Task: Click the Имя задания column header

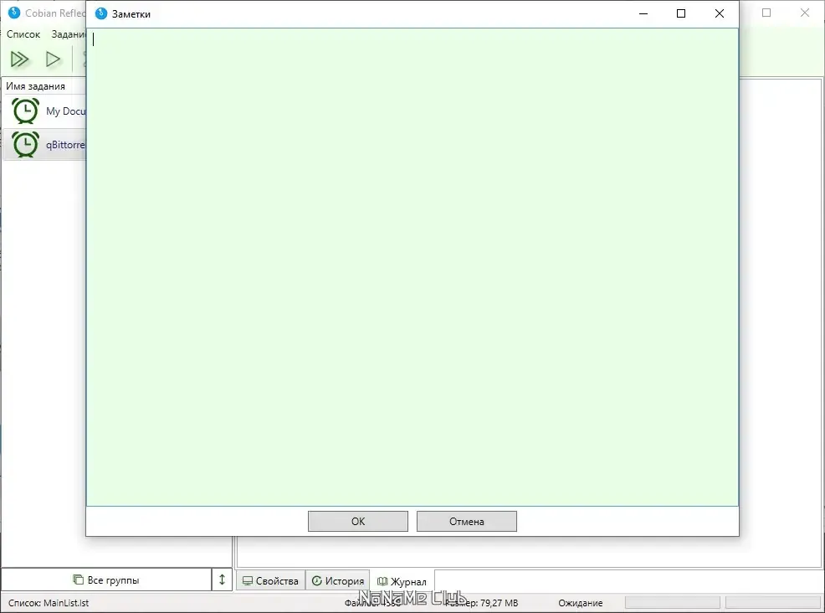Action: (35, 86)
